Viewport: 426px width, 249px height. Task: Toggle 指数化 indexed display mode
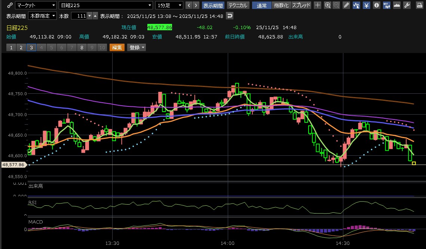tap(281, 5)
